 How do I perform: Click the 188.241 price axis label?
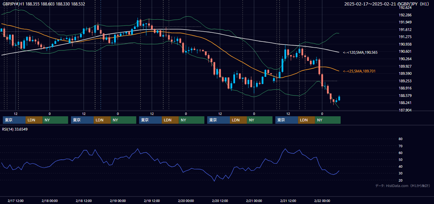405,103
